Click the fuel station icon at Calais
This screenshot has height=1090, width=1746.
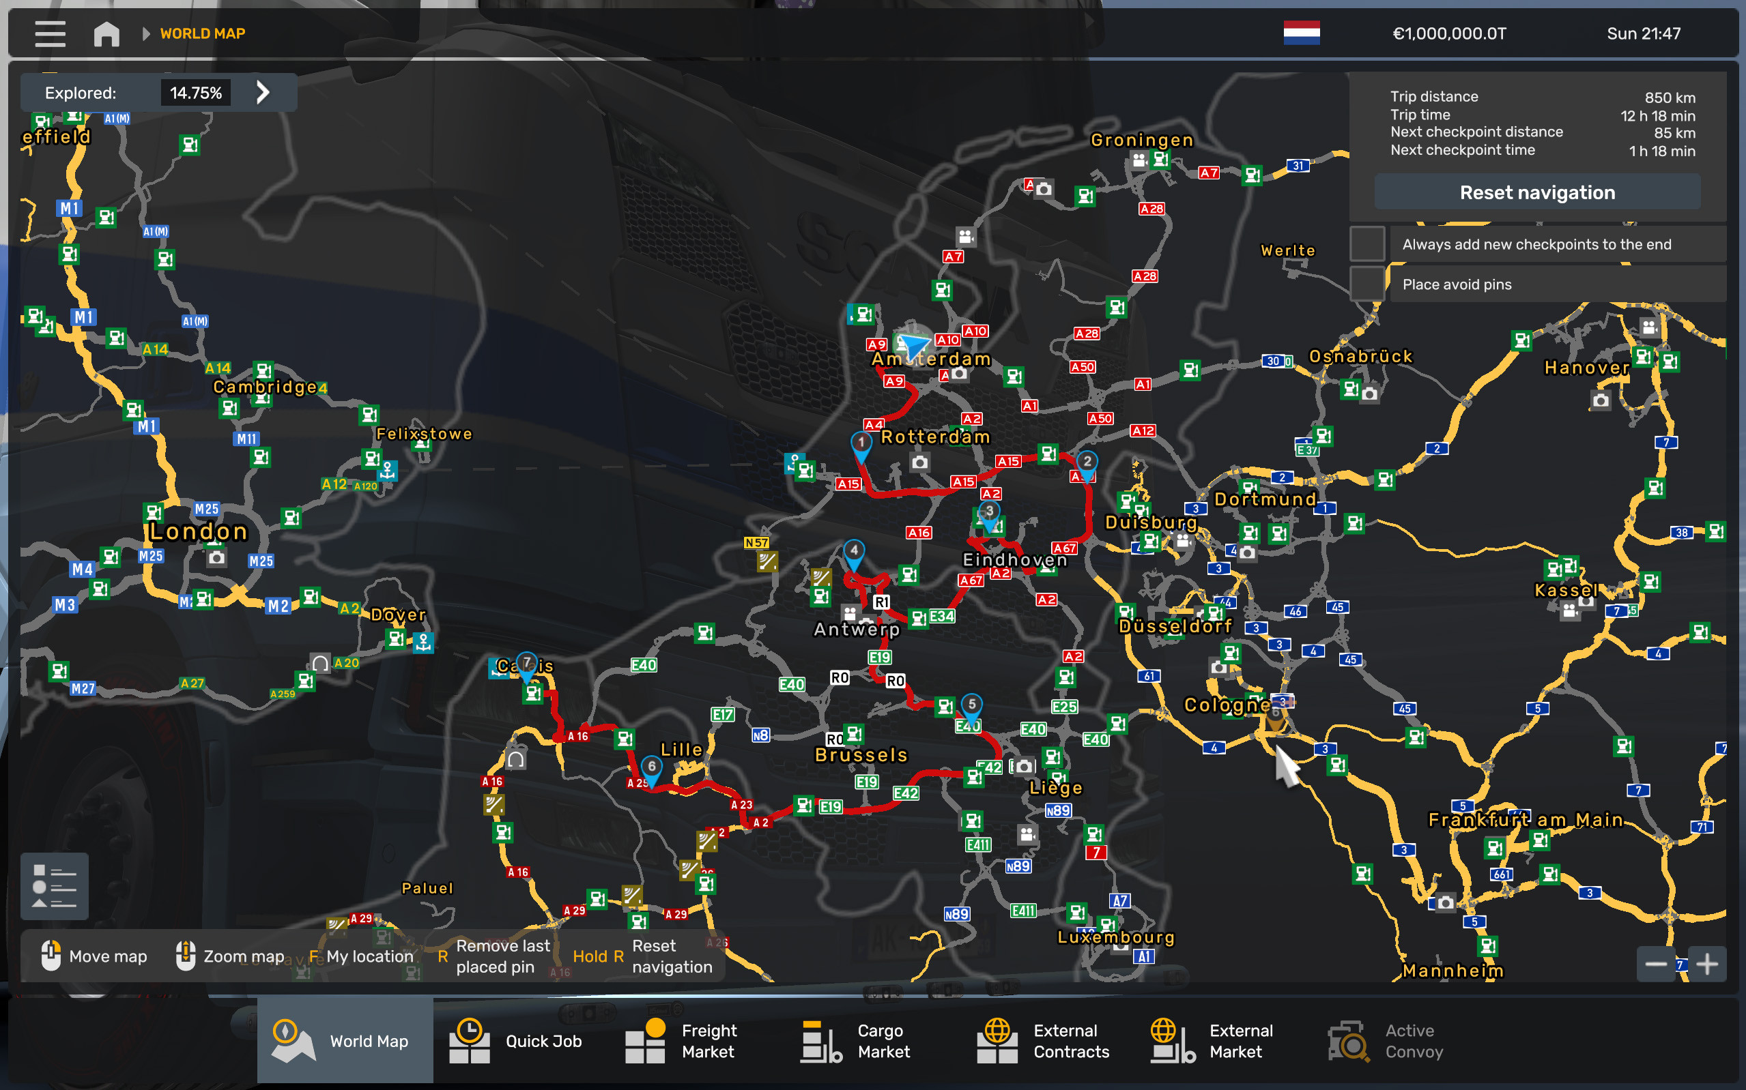[532, 694]
